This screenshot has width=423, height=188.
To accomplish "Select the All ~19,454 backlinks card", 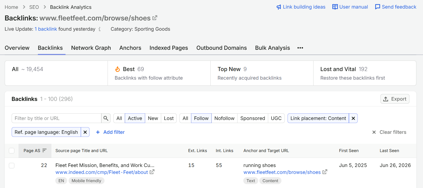I will point(56,73).
